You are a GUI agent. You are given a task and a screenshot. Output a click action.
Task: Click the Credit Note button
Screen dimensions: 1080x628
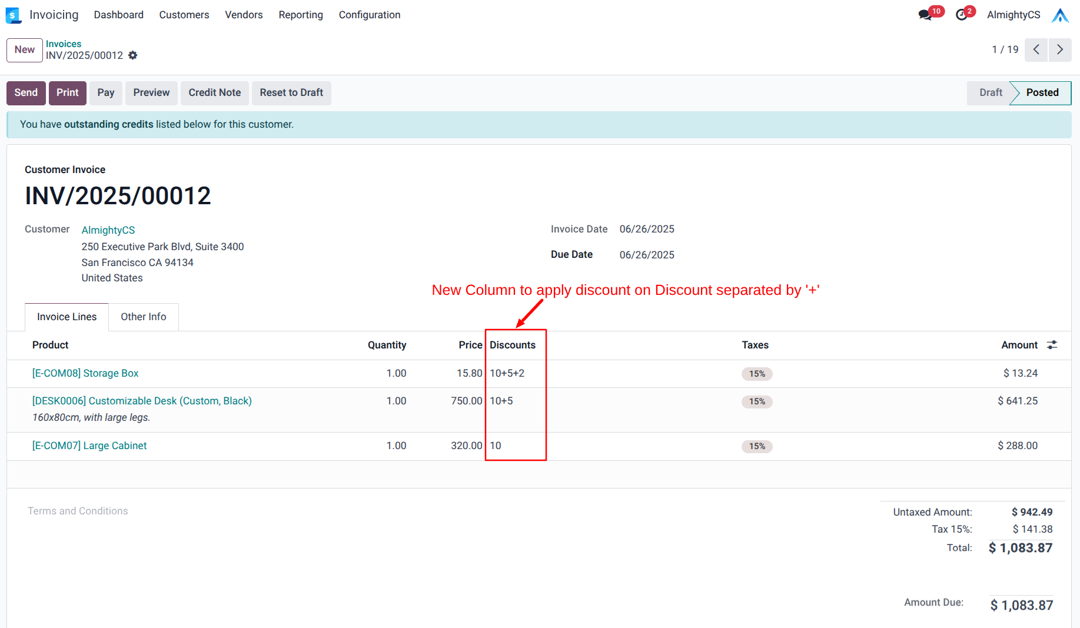point(214,93)
